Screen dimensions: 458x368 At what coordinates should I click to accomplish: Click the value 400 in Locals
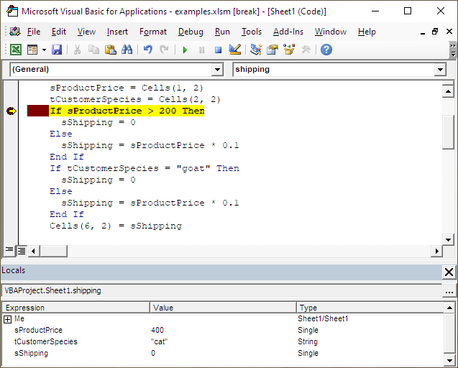(157, 330)
